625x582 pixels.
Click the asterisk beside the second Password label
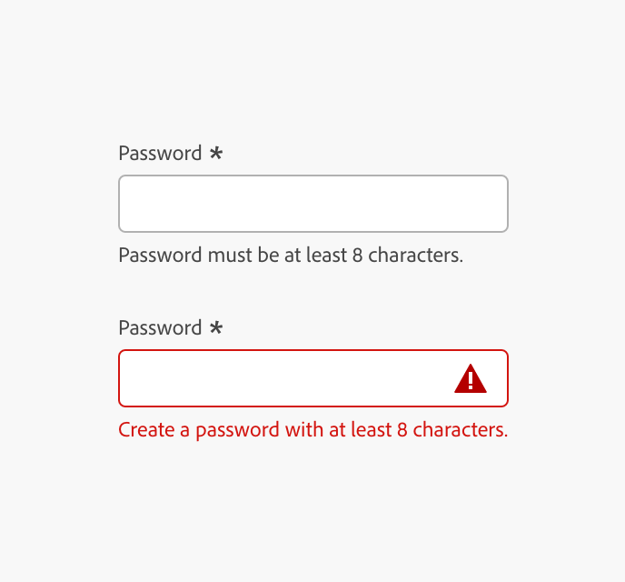(216, 328)
